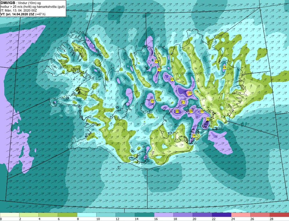
Task: Select the legend scale number 14
Action: (137, 219)
